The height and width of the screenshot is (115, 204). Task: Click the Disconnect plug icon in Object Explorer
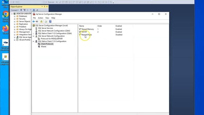24,10
